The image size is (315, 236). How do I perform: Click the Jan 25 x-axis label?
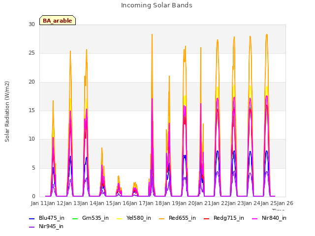coord(269,203)
